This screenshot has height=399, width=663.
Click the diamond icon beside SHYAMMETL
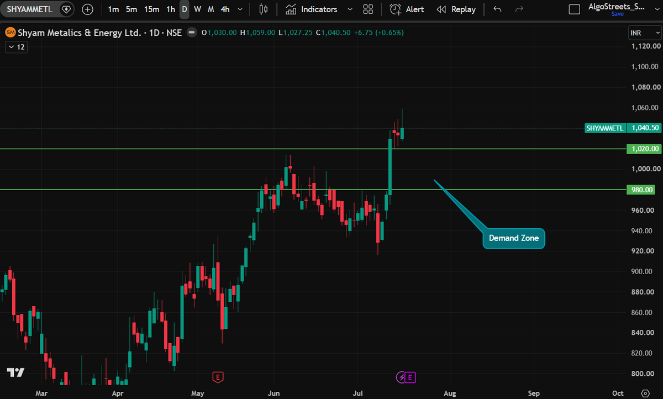coord(66,9)
